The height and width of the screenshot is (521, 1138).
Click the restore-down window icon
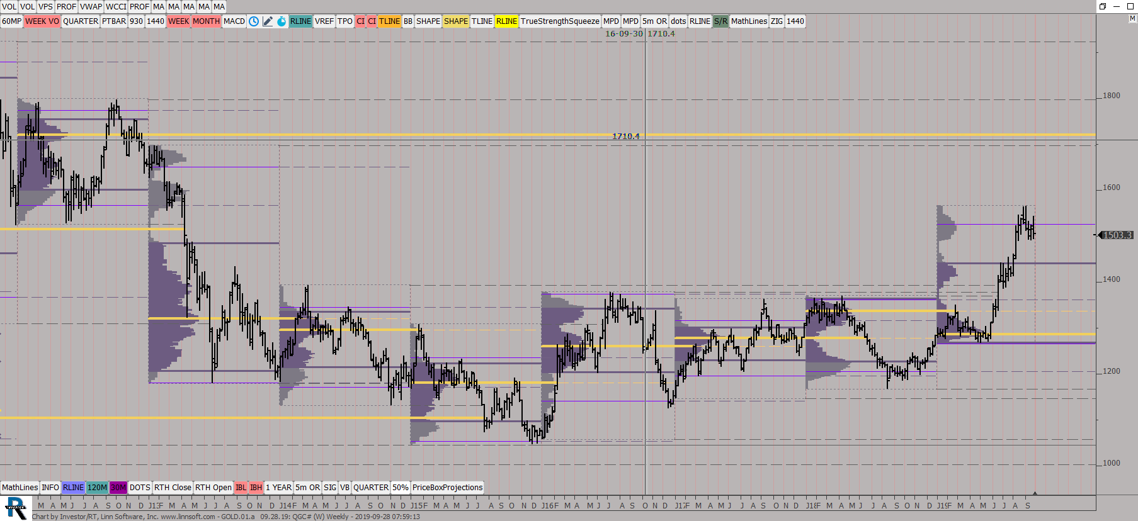(x=1103, y=6)
